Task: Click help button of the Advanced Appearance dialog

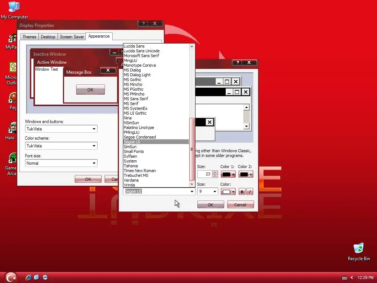Action: point(238,62)
